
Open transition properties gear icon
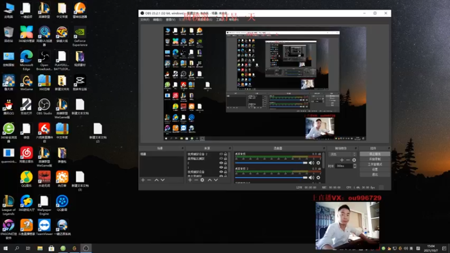[354, 160]
